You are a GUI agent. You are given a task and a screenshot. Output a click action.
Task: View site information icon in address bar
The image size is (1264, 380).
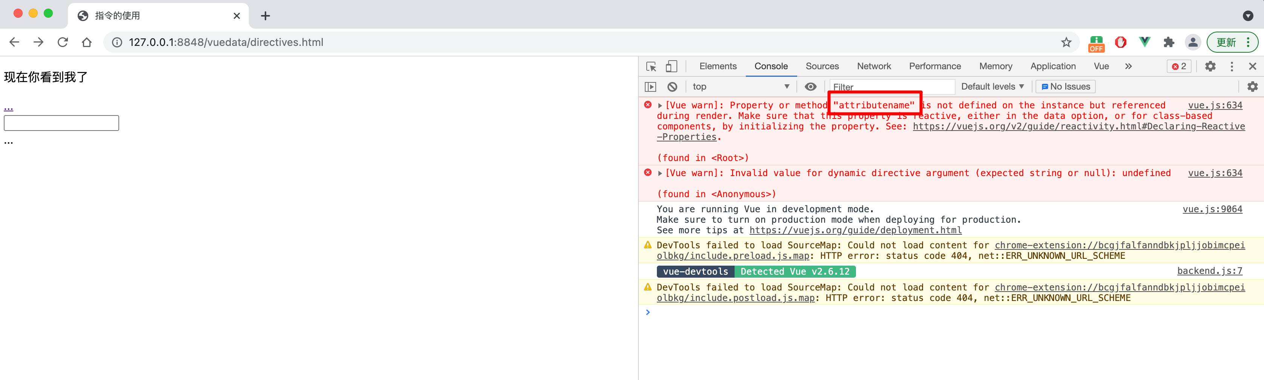pos(117,43)
